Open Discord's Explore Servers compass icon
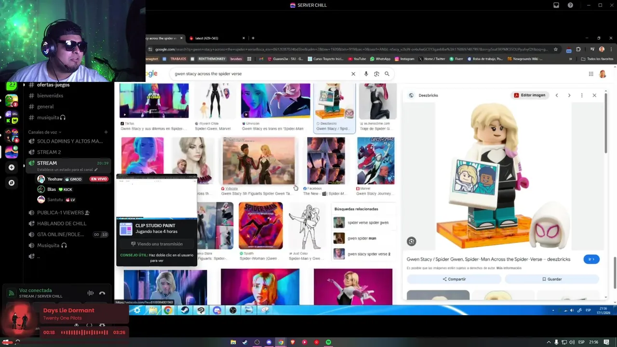Screen dimensions: 617x347 coord(12,183)
